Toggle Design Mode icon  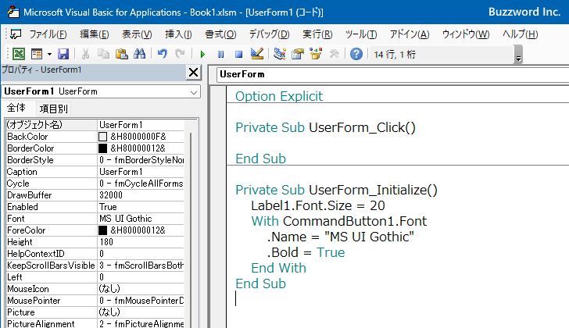coord(257,54)
